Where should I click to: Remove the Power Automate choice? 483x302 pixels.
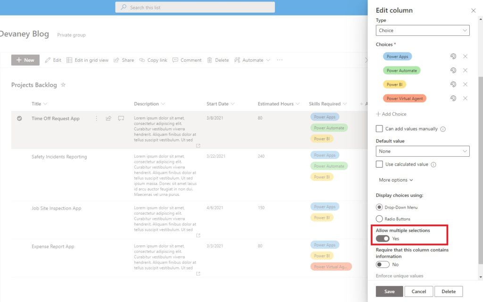pyautogui.click(x=465, y=70)
